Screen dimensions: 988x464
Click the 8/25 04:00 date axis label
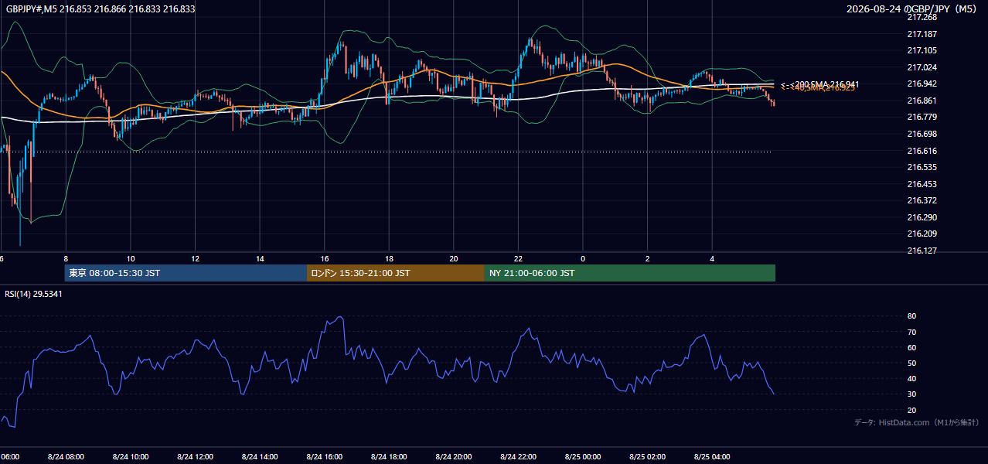(x=712, y=457)
